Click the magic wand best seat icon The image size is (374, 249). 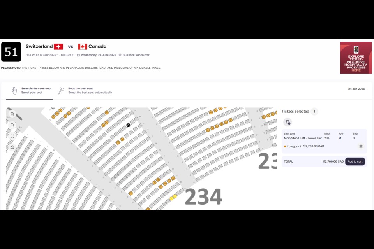(x=61, y=90)
